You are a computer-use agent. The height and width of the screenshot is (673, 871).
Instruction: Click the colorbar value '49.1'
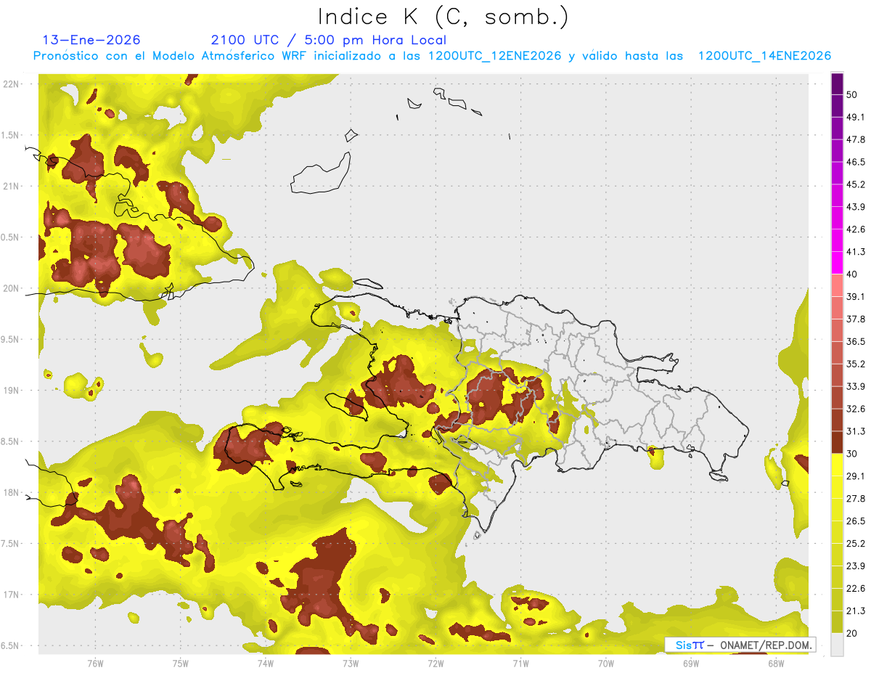[856, 117]
